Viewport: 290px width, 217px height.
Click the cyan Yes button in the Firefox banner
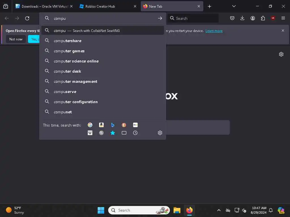34,39
